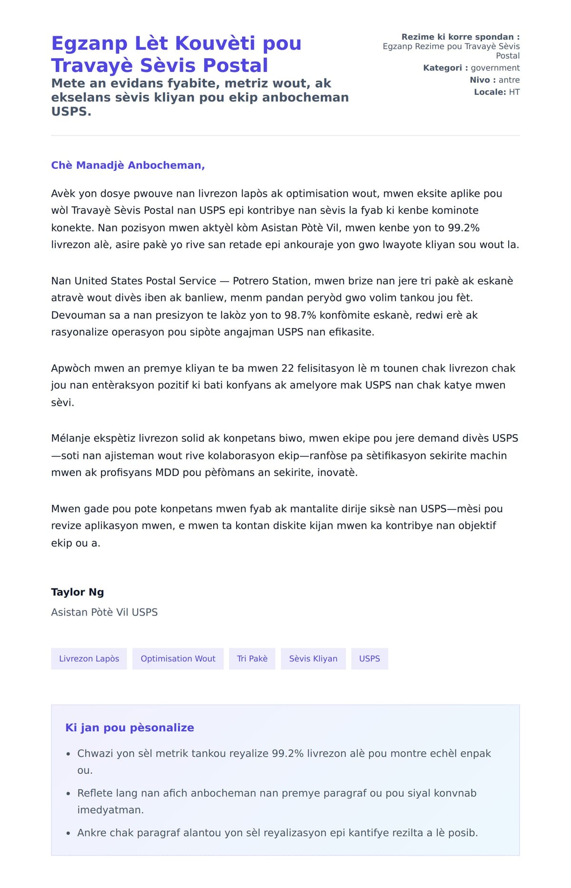Image resolution: width=571 pixels, height=888 pixels.
Task: Click the 'Locale: HT' label
Action: coord(496,92)
